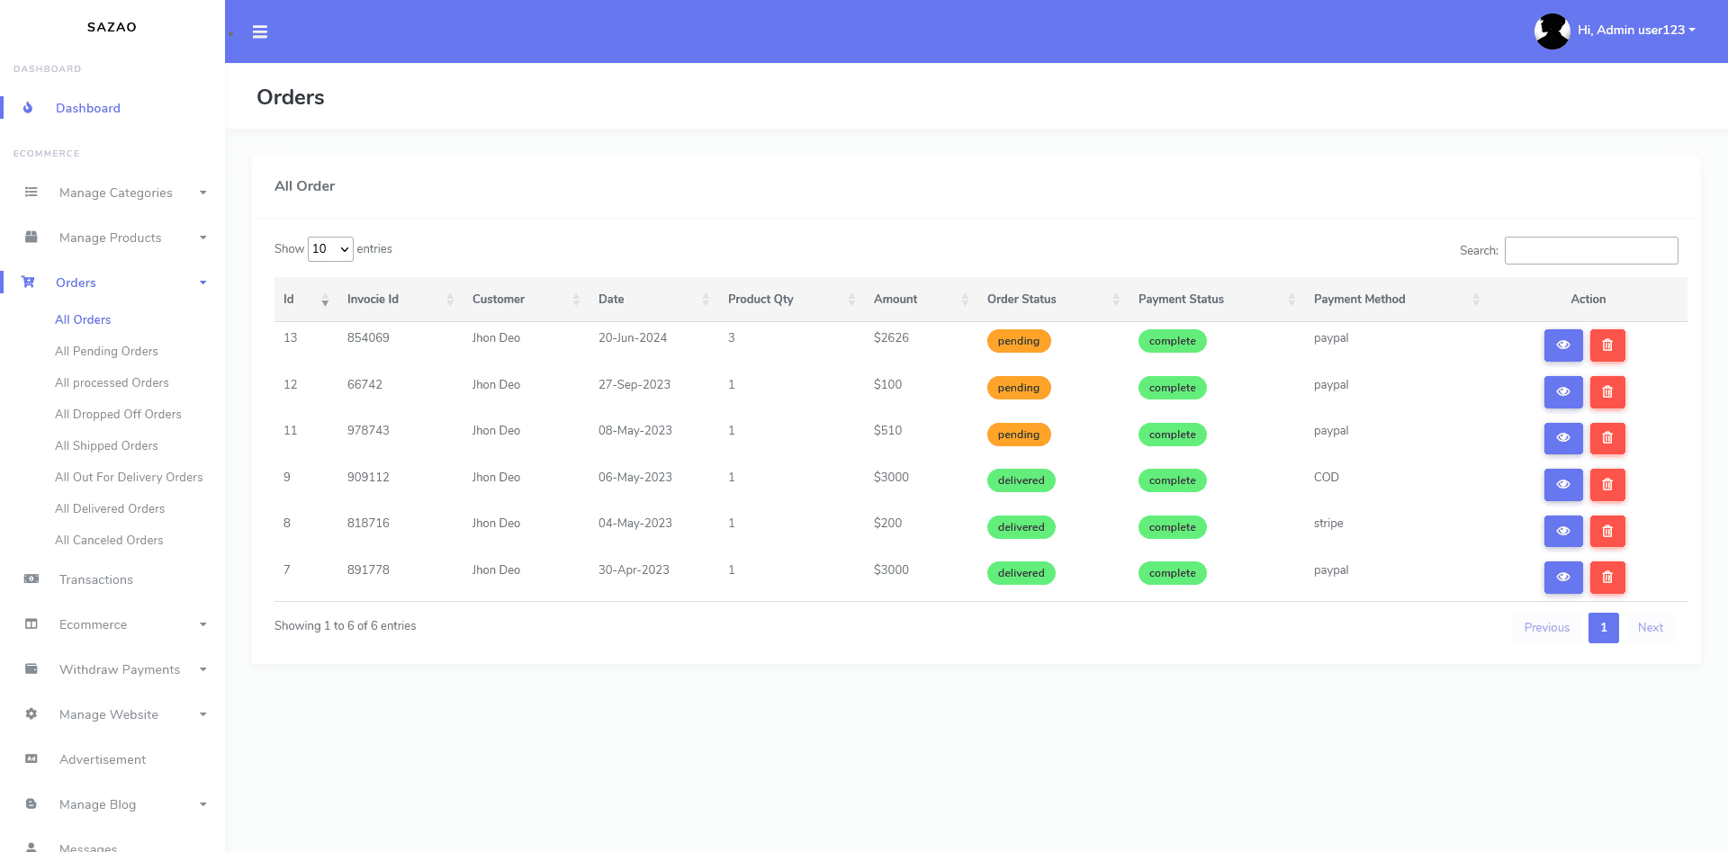
Task: Focus the orders Search field
Action: click(1590, 251)
